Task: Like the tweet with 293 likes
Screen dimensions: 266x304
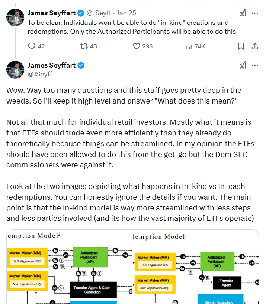Action: tap(137, 46)
